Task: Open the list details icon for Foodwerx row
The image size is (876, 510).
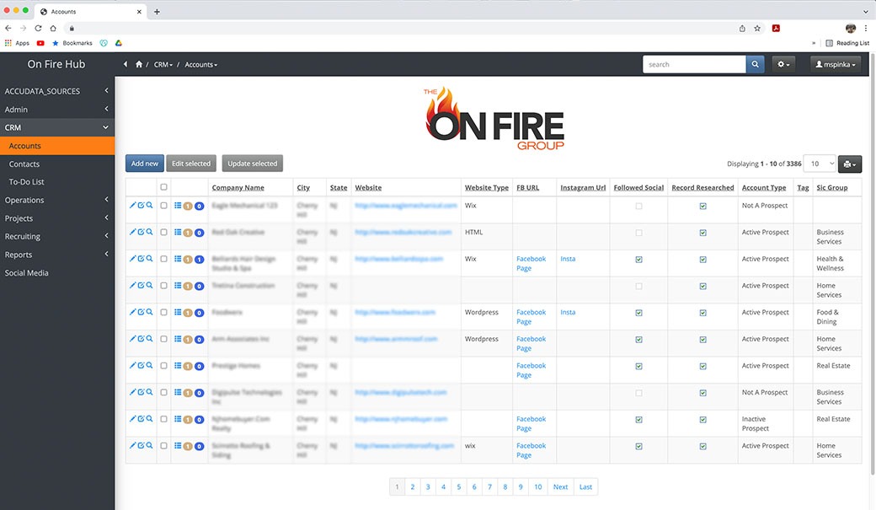Action: [178, 313]
